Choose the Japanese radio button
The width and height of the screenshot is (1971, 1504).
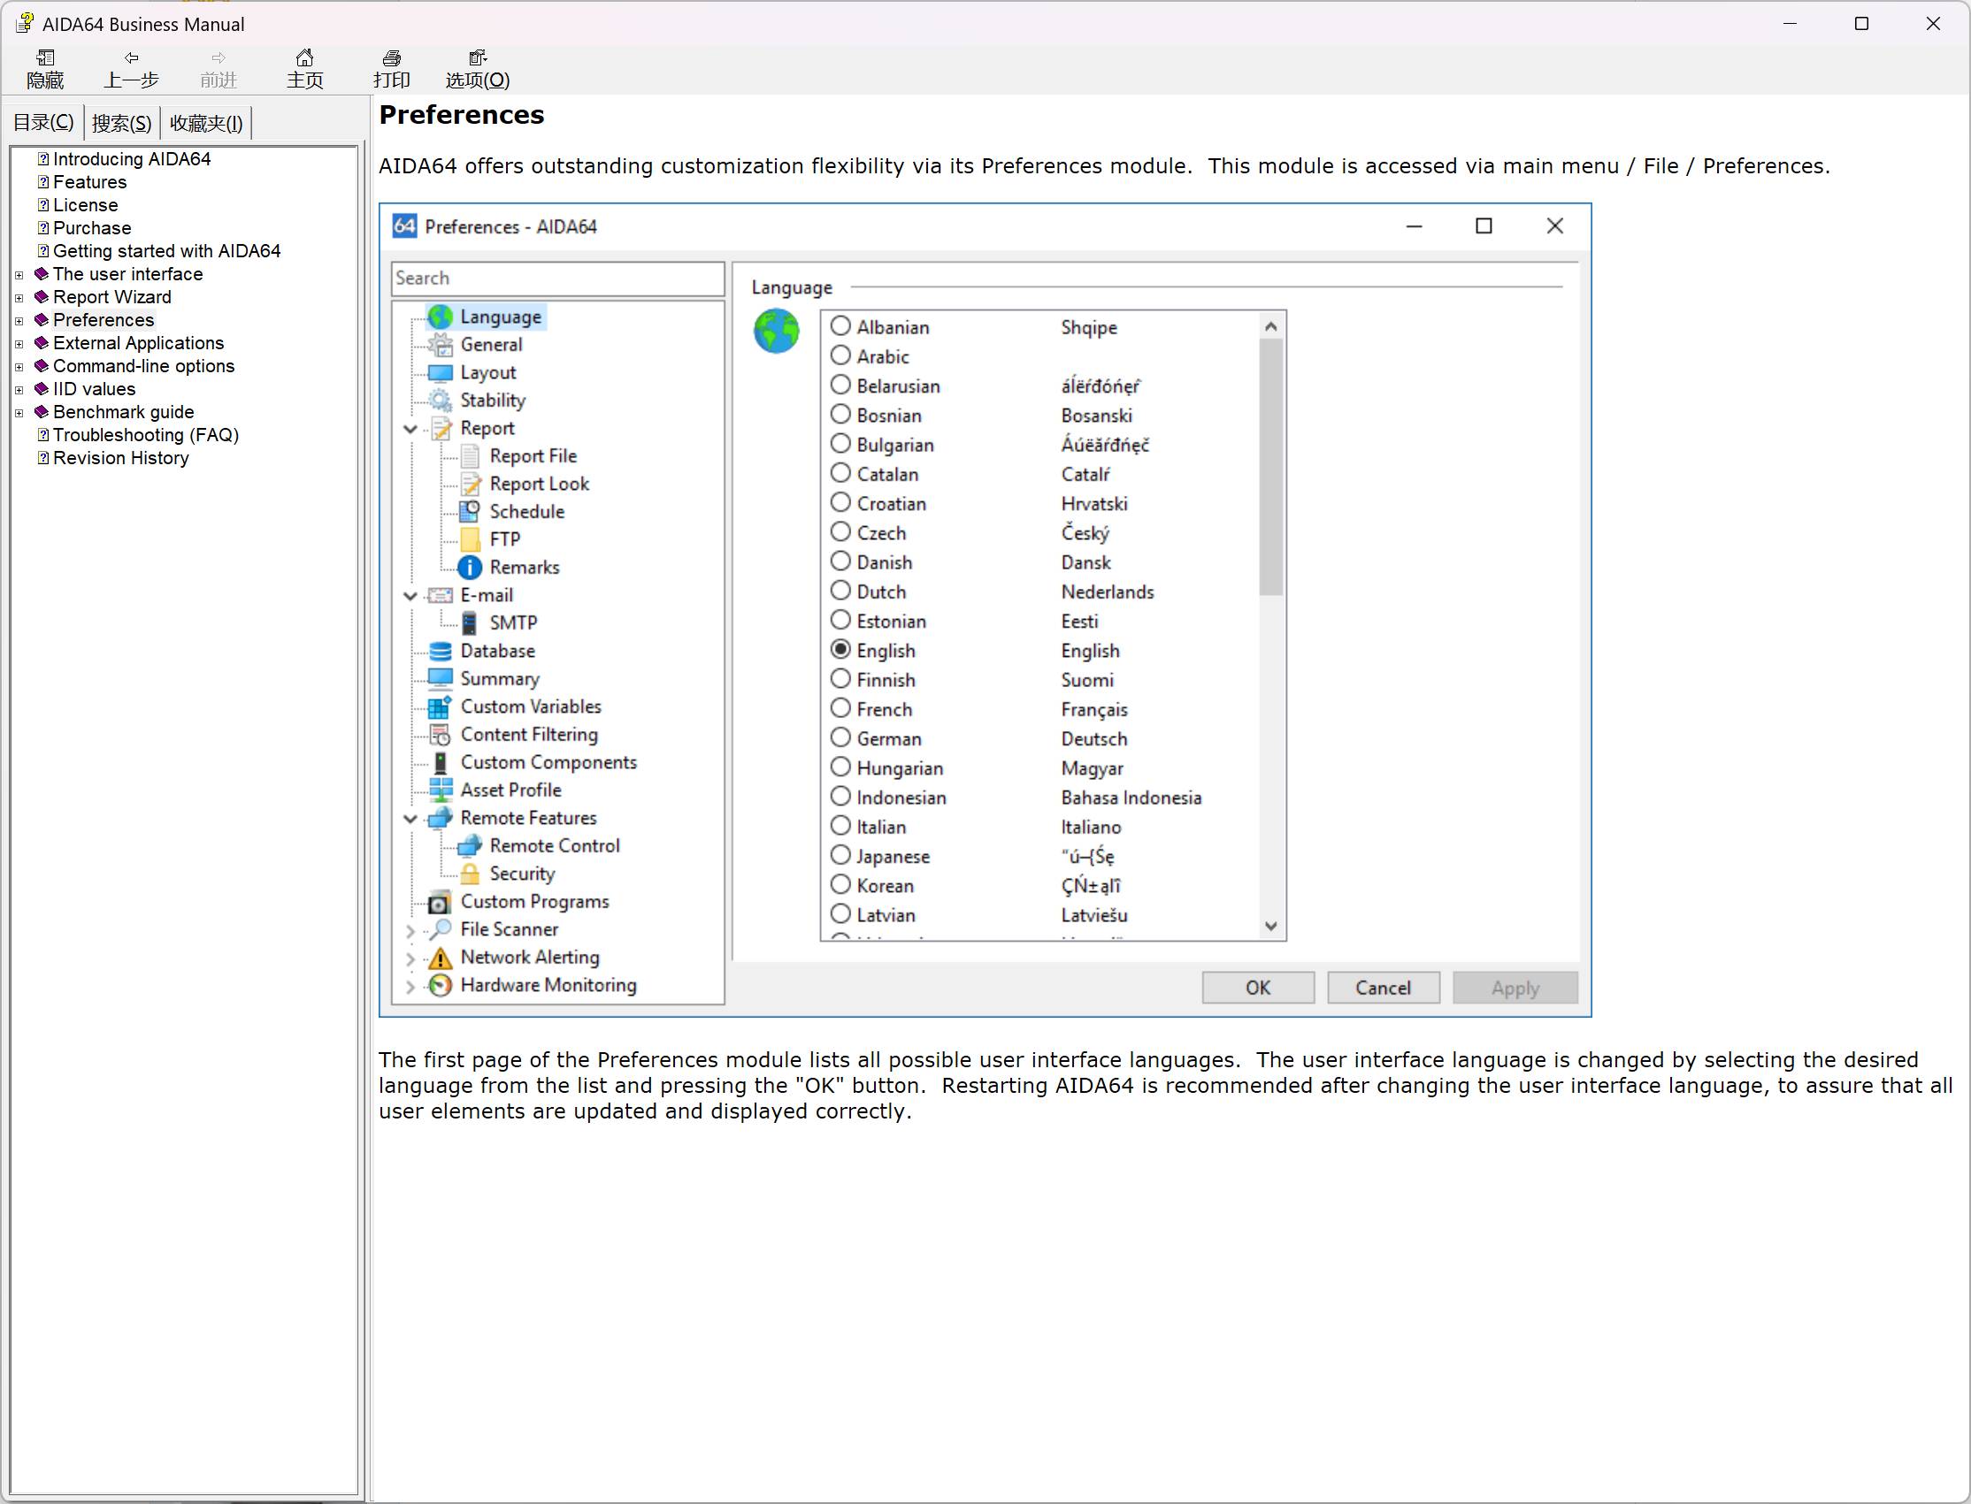point(840,855)
